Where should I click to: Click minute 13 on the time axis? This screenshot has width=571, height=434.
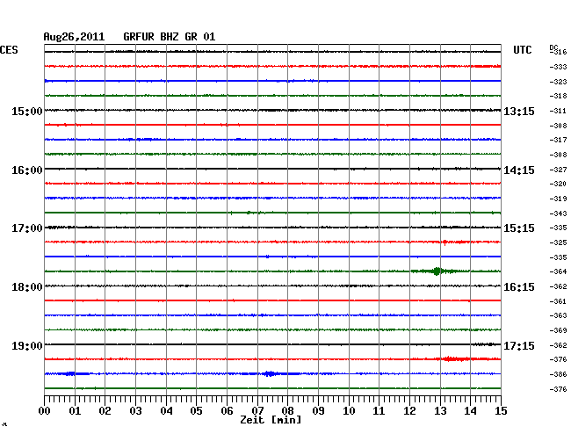pyautogui.click(x=440, y=411)
